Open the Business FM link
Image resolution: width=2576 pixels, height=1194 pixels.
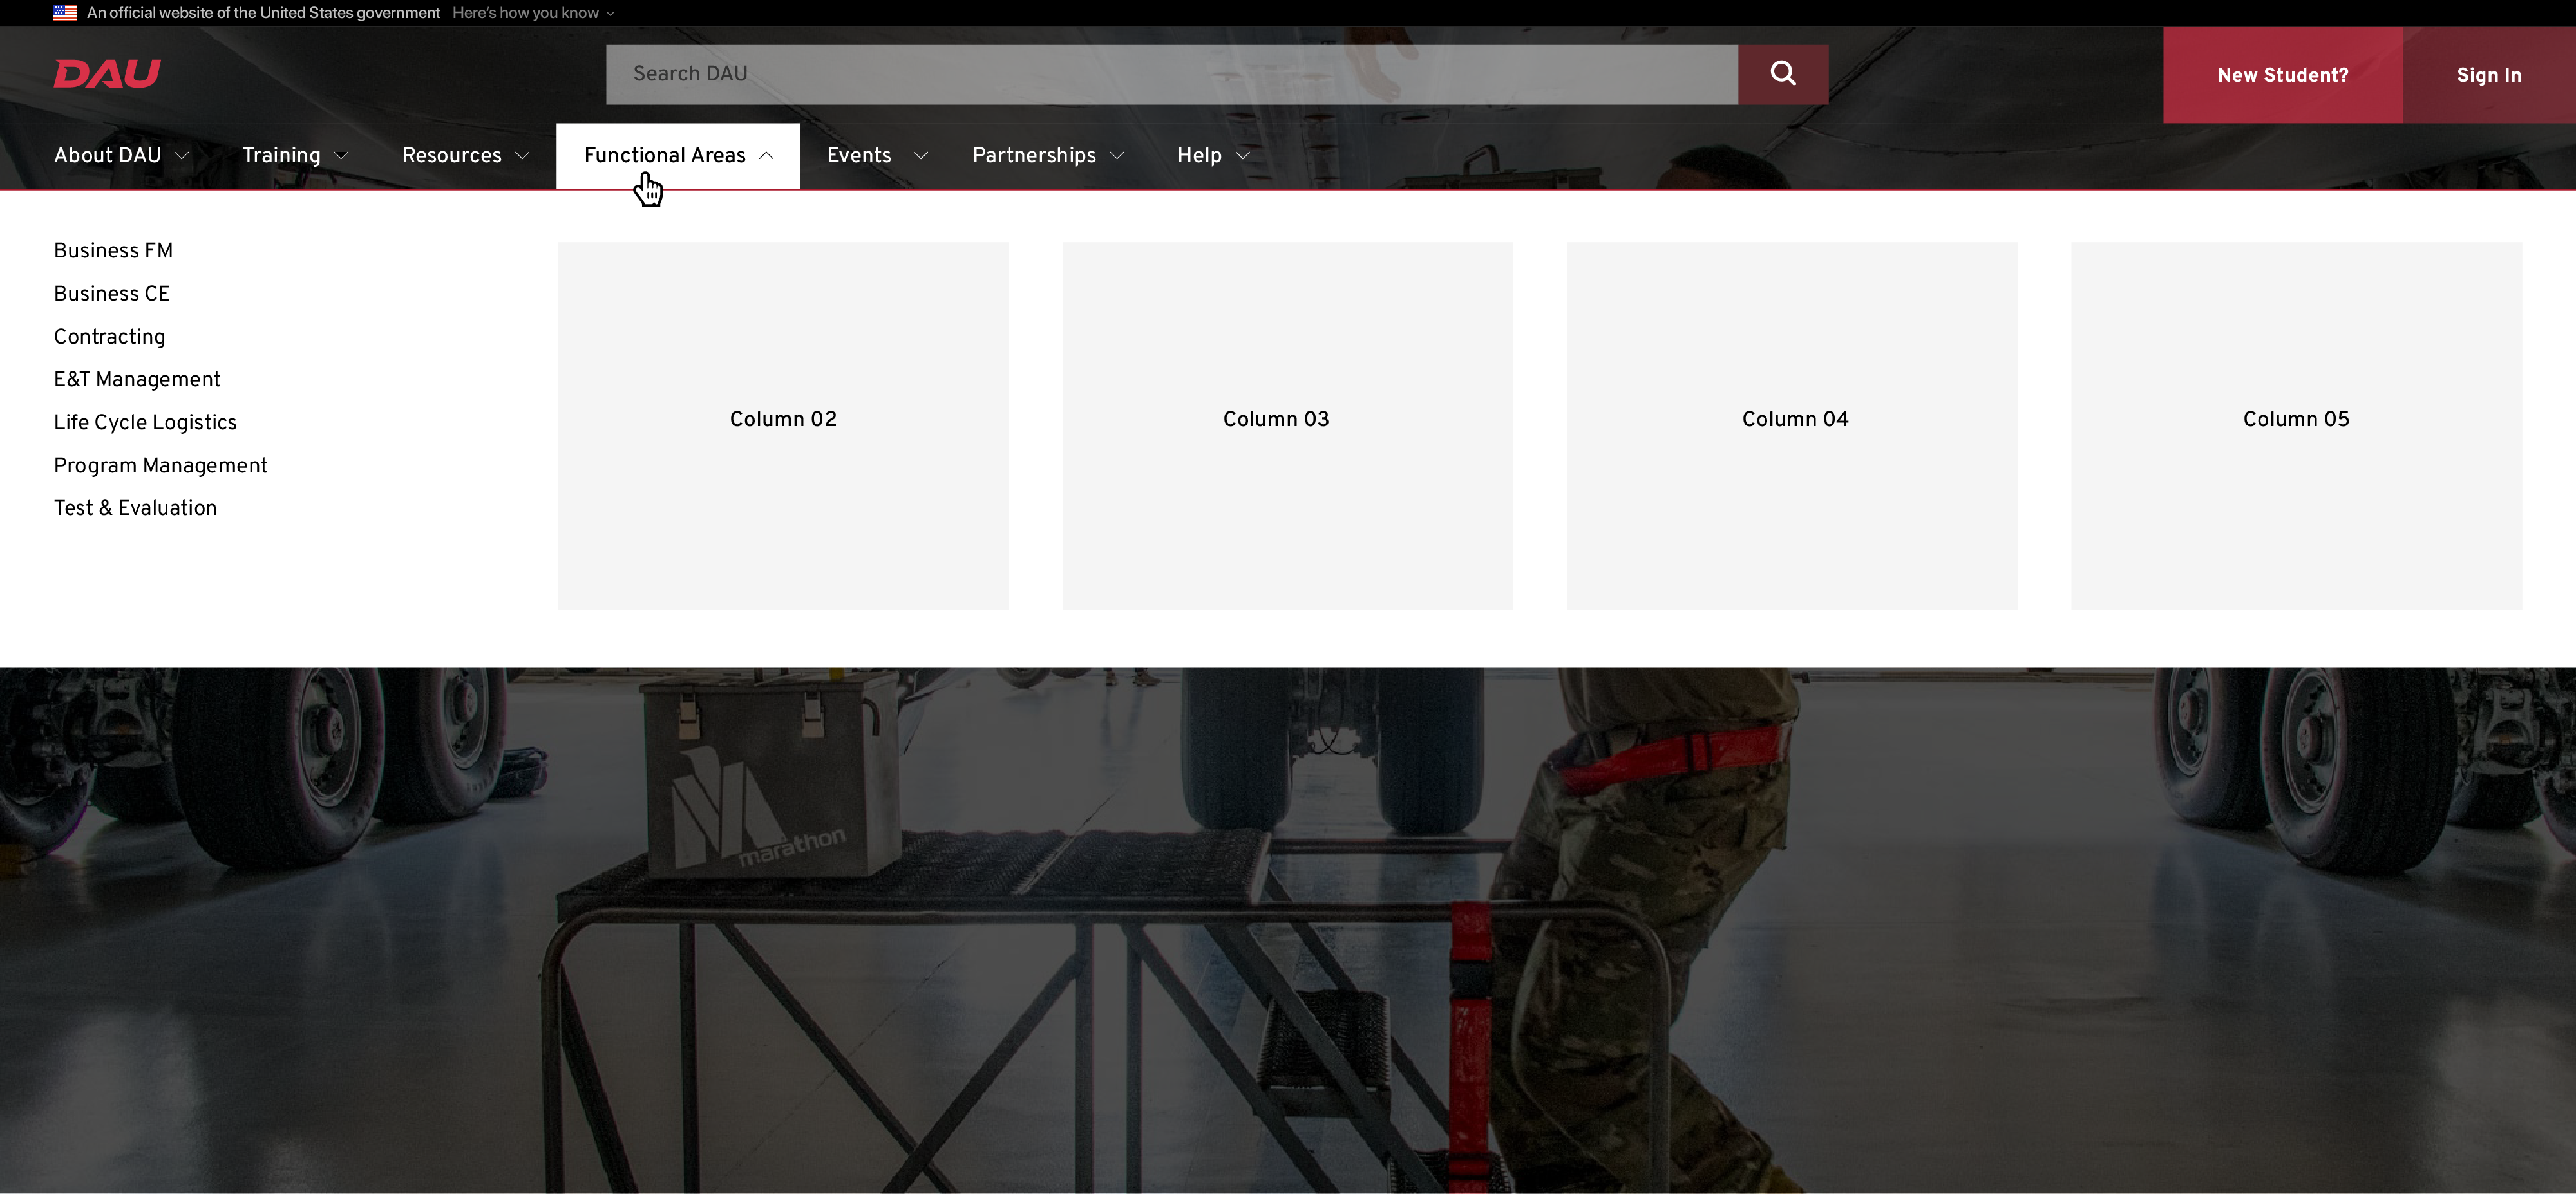[x=113, y=251]
